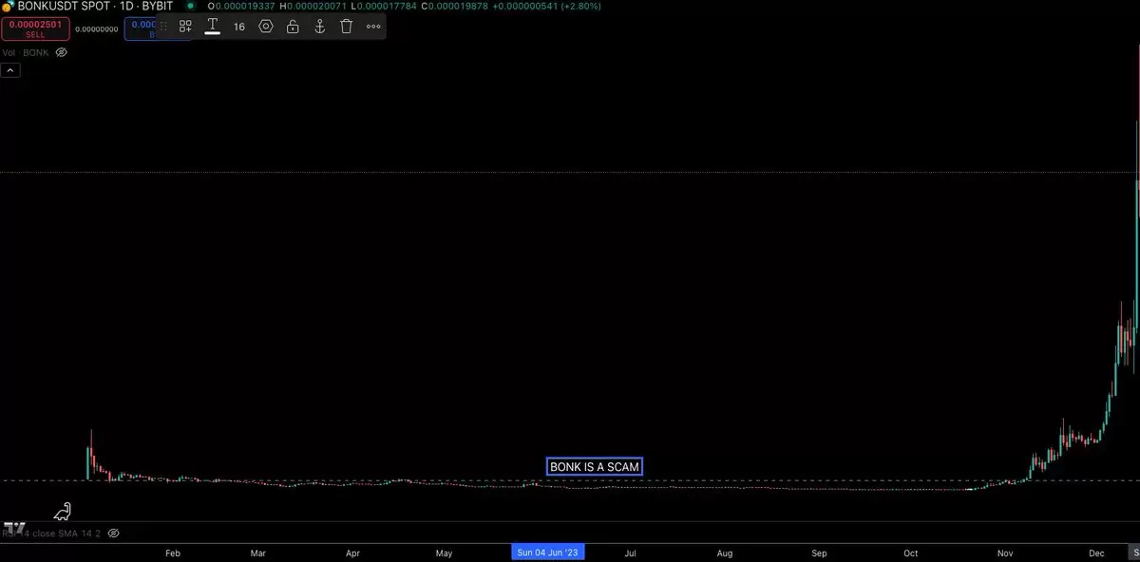This screenshot has width=1140, height=562.
Task: Click the Vol BONK indicator label
Action: (x=26, y=52)
